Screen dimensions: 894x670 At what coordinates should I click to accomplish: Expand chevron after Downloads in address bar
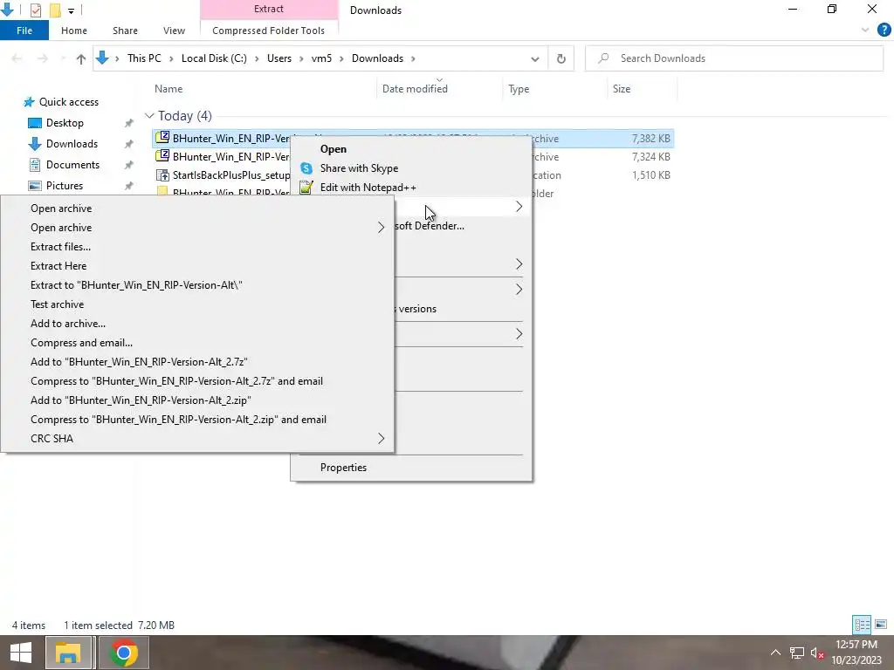click(413, 58)
